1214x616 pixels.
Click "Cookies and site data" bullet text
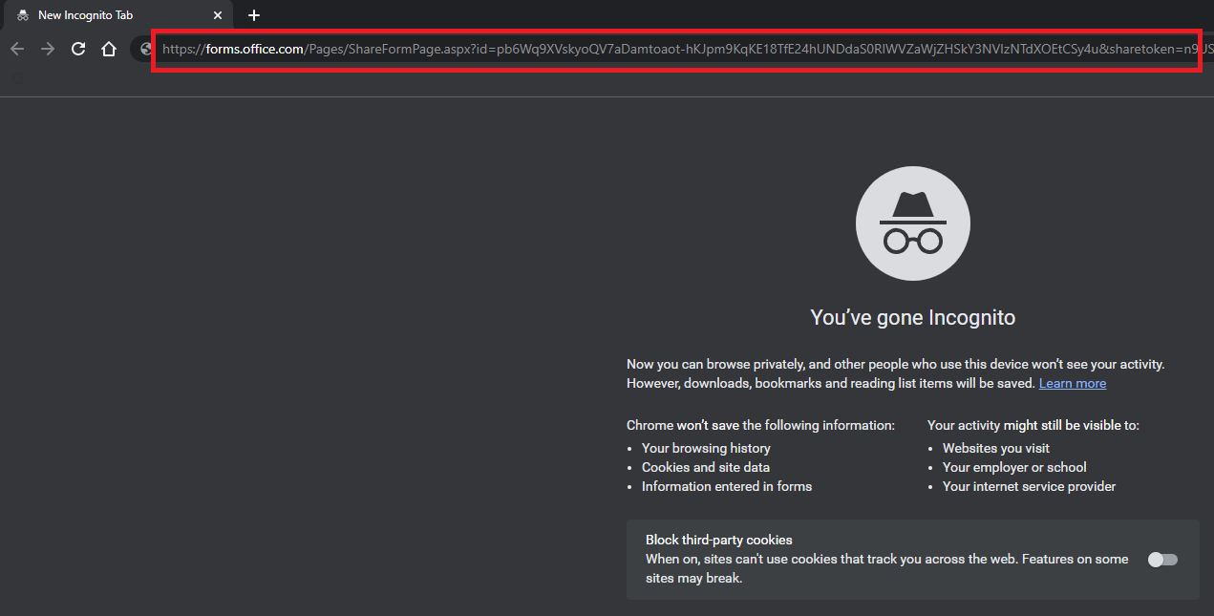[x=706, y=467]
